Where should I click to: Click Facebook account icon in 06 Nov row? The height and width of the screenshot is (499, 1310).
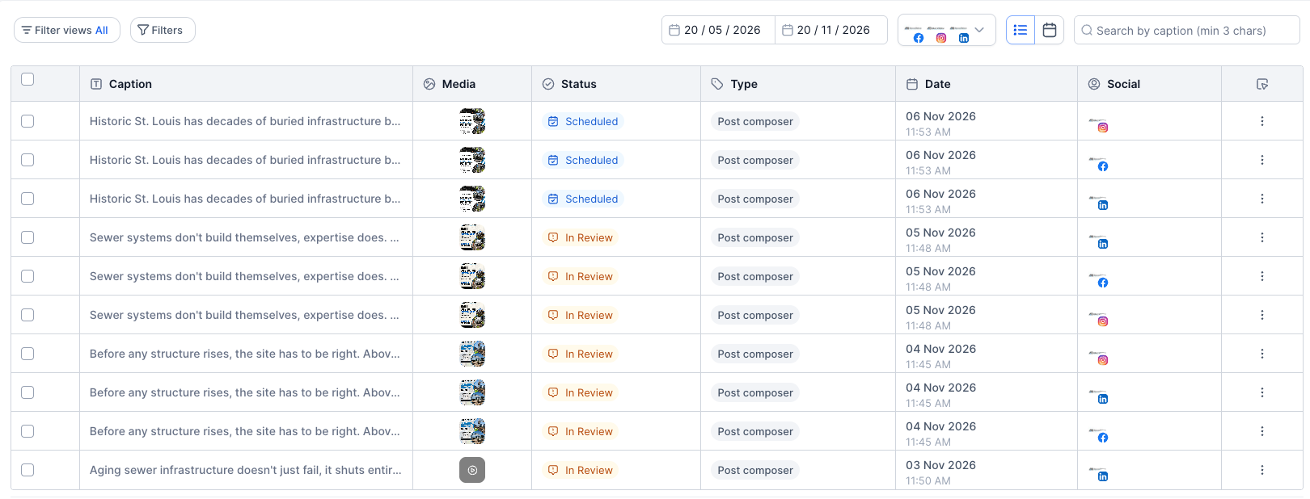tap(1098, 162)
